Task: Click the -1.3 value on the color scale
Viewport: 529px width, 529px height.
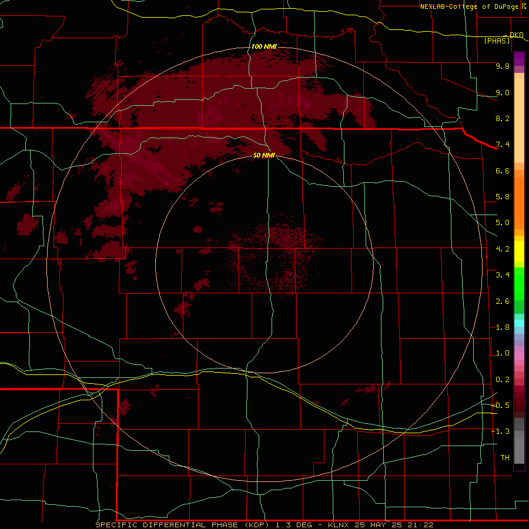Action: 500,431
